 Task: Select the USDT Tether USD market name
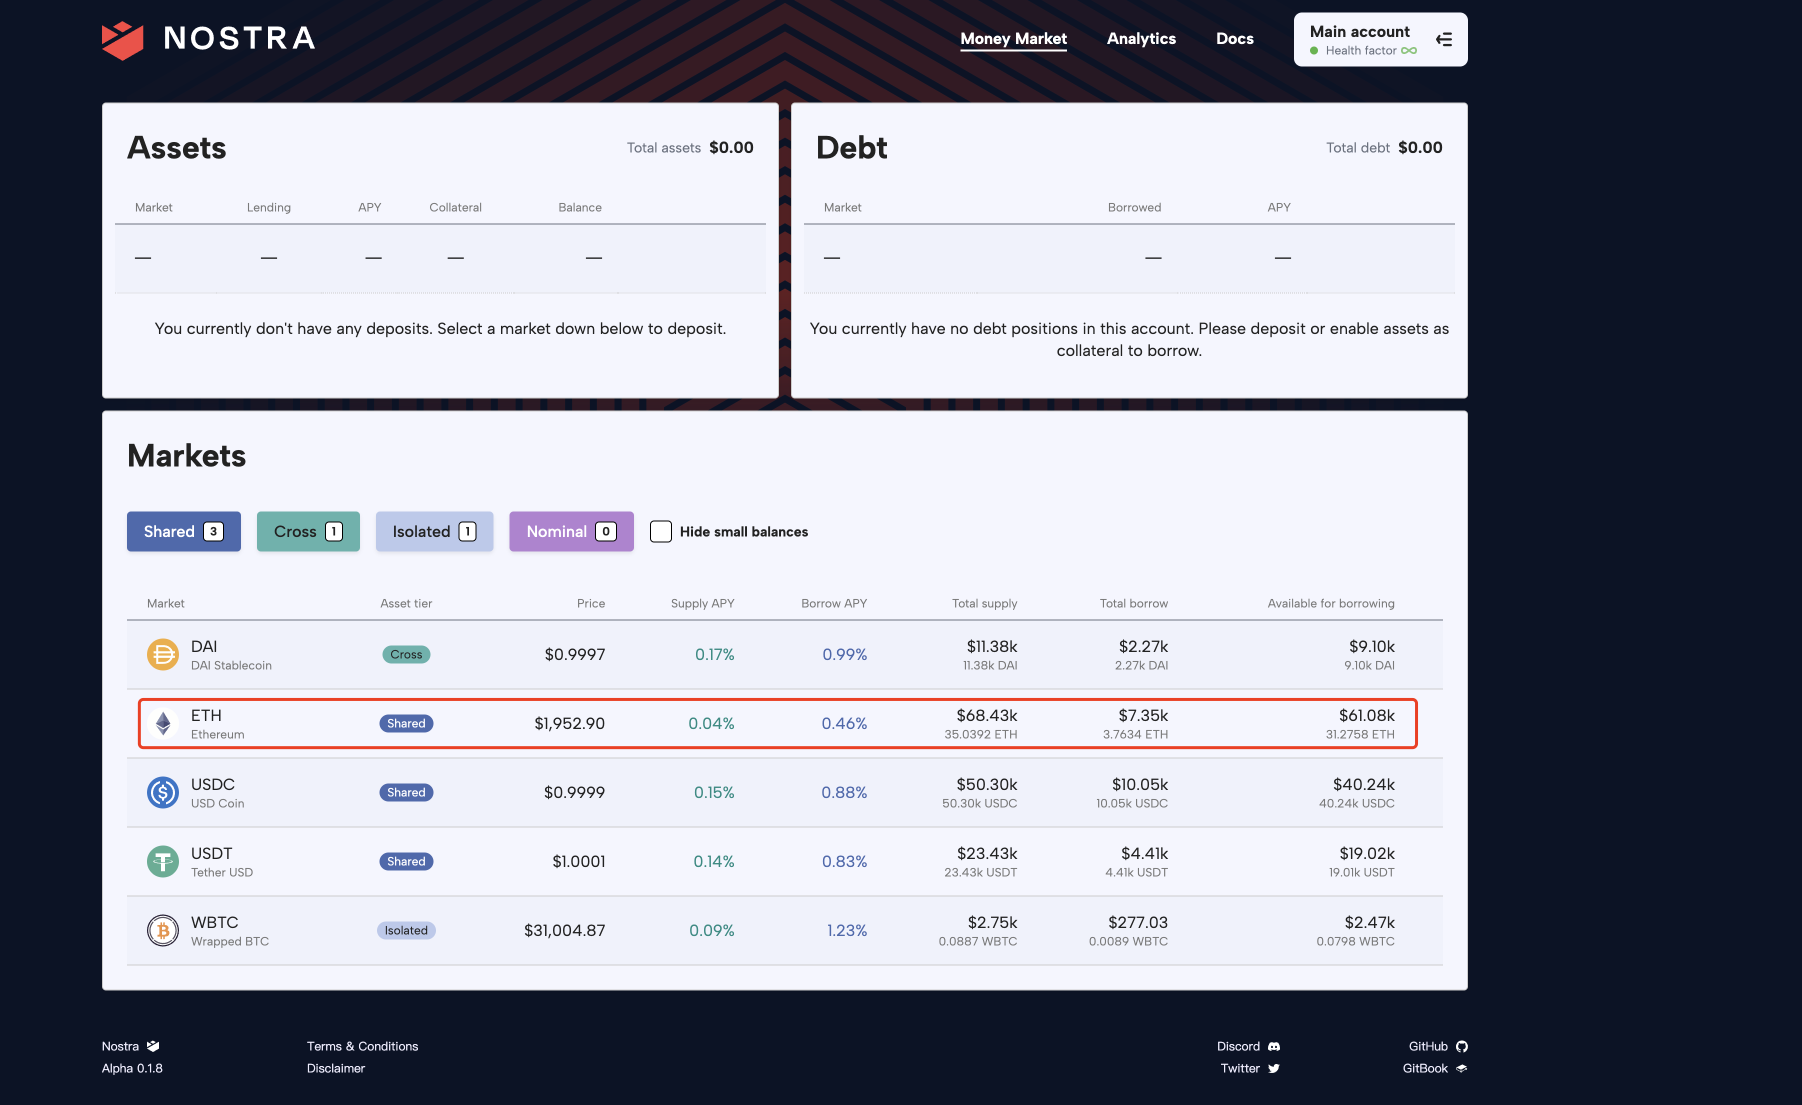pos(221,861)
